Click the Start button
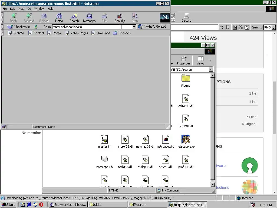Image resolution: width=277 pixels, height=208 pixels. coord(8,204)
